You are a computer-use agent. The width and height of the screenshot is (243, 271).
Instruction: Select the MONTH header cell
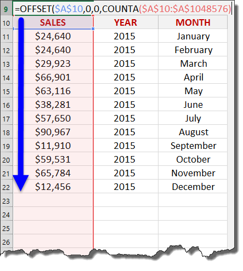coord(193,22)
